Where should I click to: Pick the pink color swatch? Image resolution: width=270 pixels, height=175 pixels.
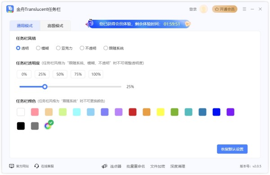[x=35, y=112]
